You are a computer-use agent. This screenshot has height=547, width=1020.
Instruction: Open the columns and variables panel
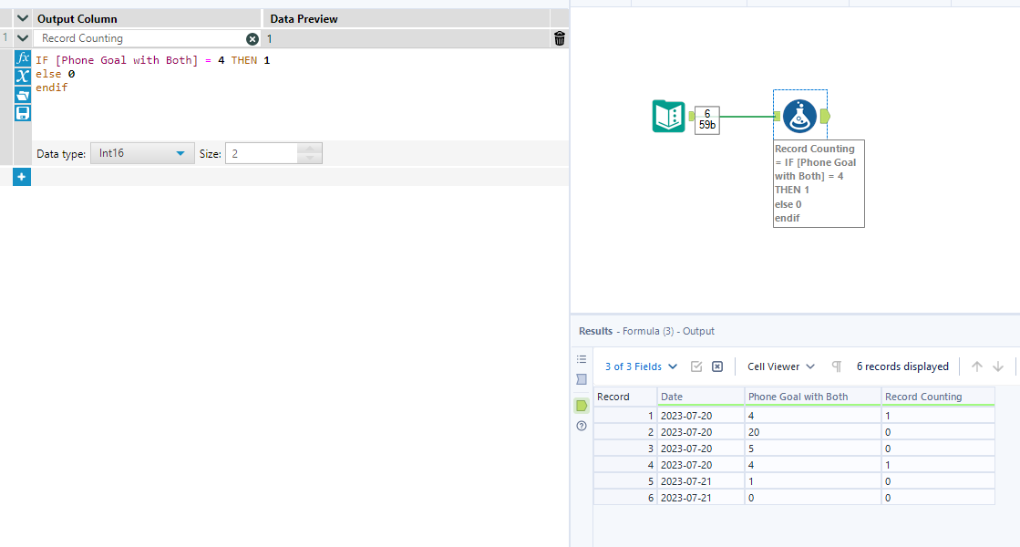[22, 77]
